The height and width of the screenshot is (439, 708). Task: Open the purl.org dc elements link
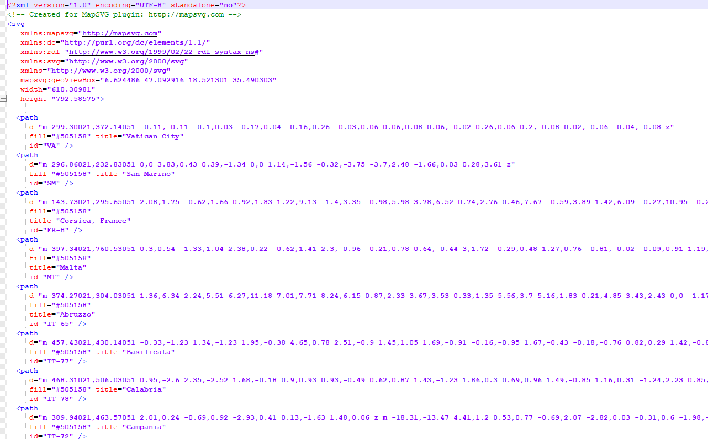pos(135,42)
